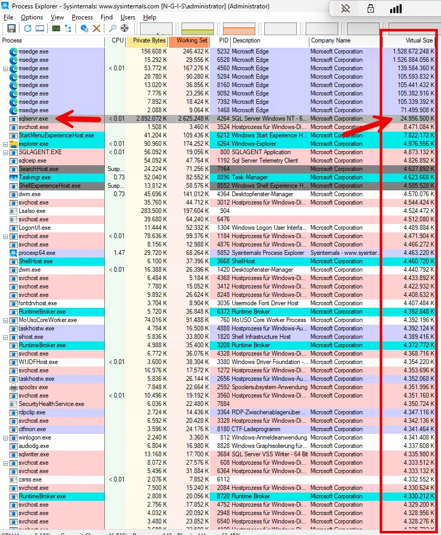The width and height of the screenshot is (441, 535).
Task: Select the sqlwriter.exe process row
Action: [x=218, y=454]
